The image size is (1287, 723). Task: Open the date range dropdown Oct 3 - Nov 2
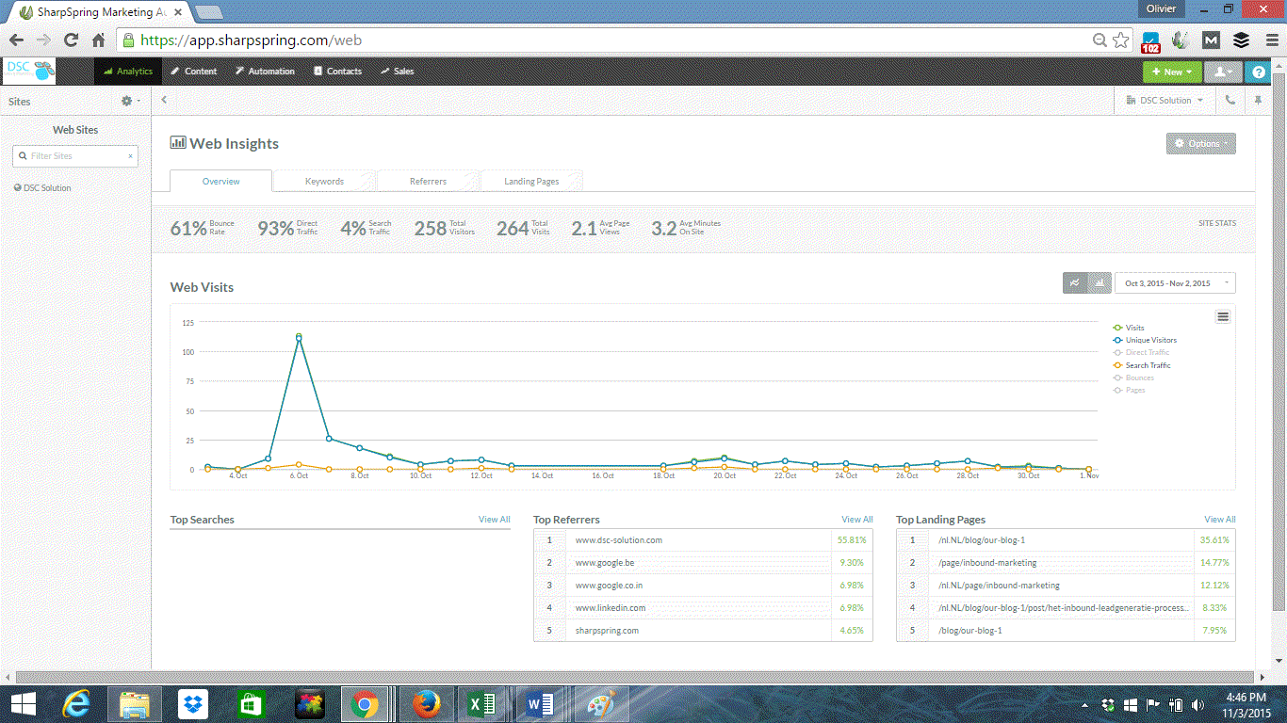(1174, 283)
